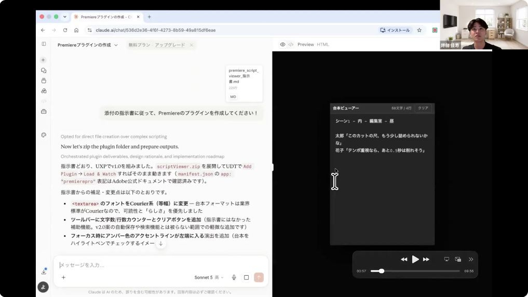Viewport: 528px width, 297px height.
Task: Expand the Premiereプラグインの作成 chat title menu
Action: (88, 45)
